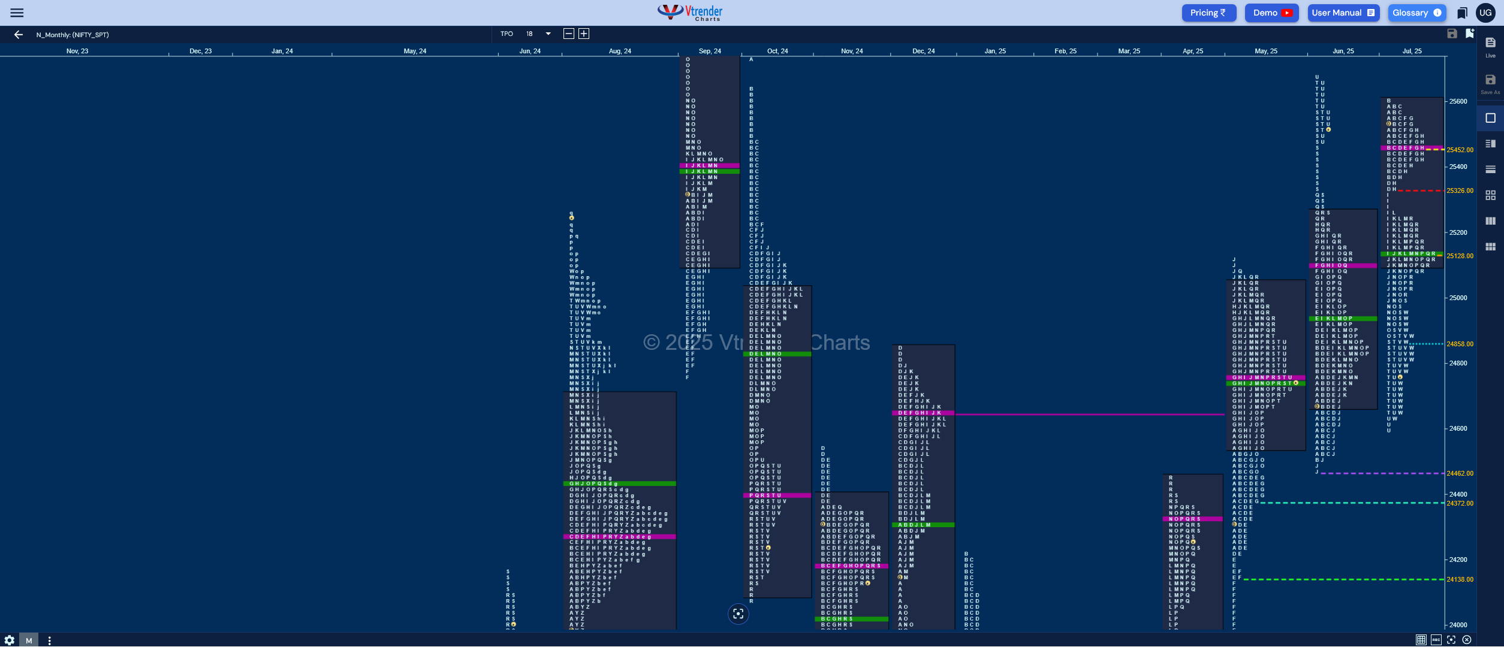Open three-dot more options menu
Viewport: 1504px width, 647px height.
[x=49, y=640]
